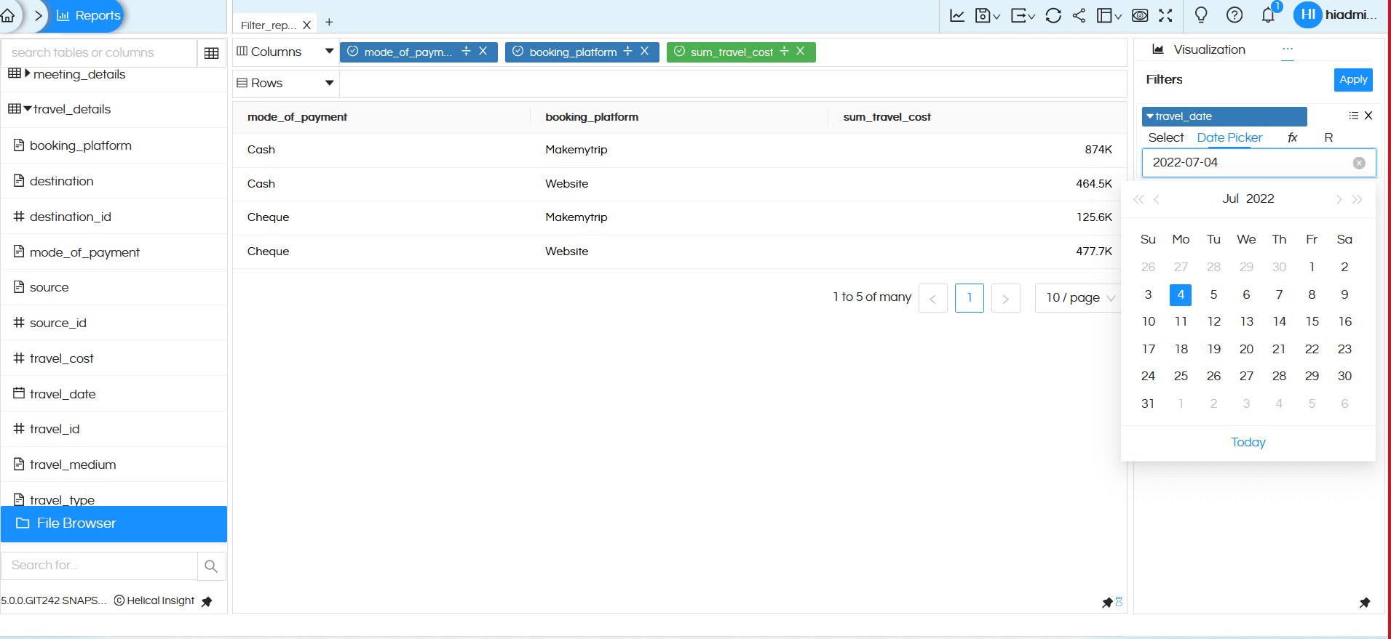The image size is (1391, 639).
Task: Switch to the R filter tab
Action: [1328, 138]
